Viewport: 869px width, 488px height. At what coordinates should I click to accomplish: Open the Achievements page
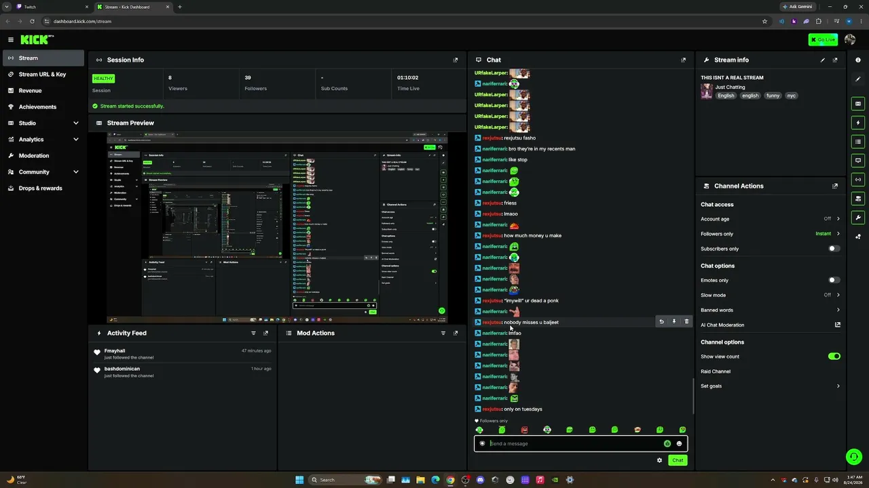tap(43, 107)
